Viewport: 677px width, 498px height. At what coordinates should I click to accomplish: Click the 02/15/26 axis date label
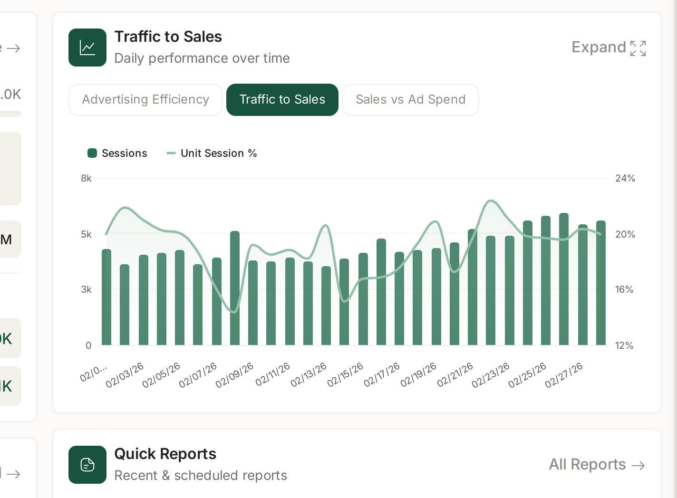coord(345,375)
